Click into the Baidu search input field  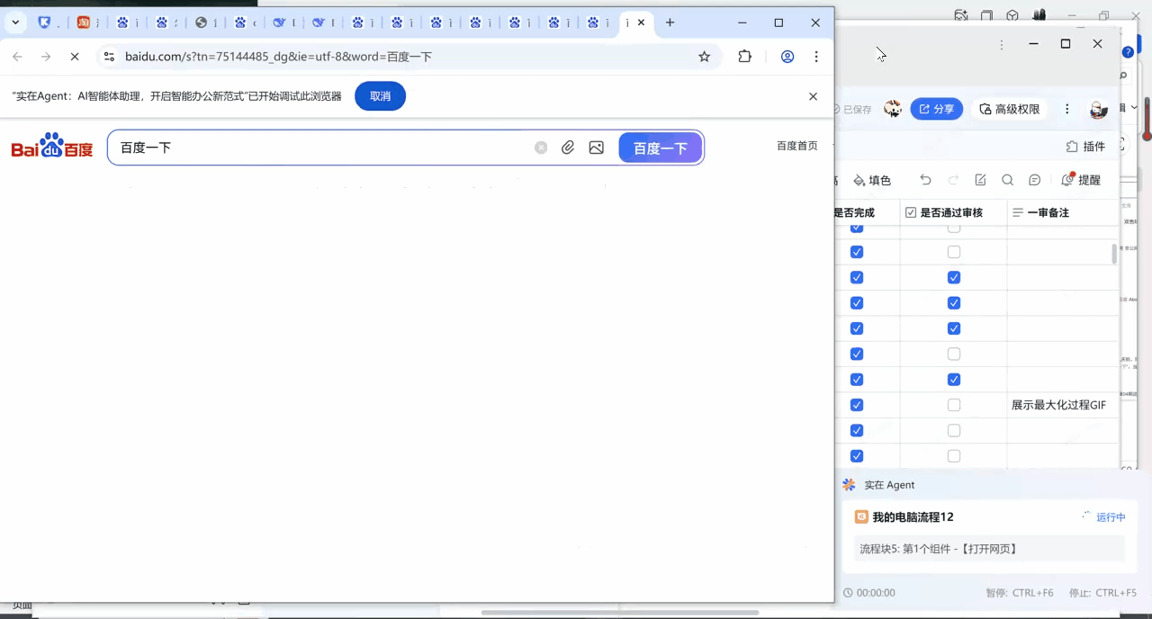click(315, 148)
